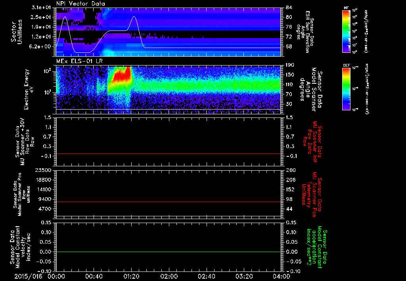Click the "Sector Unitless" axis label
Viewport: 406px width, 281px height.
17,32
